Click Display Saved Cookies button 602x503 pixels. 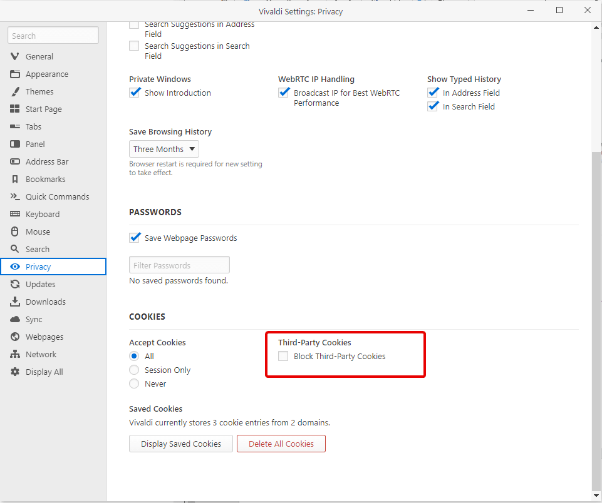tap(181, 444)
